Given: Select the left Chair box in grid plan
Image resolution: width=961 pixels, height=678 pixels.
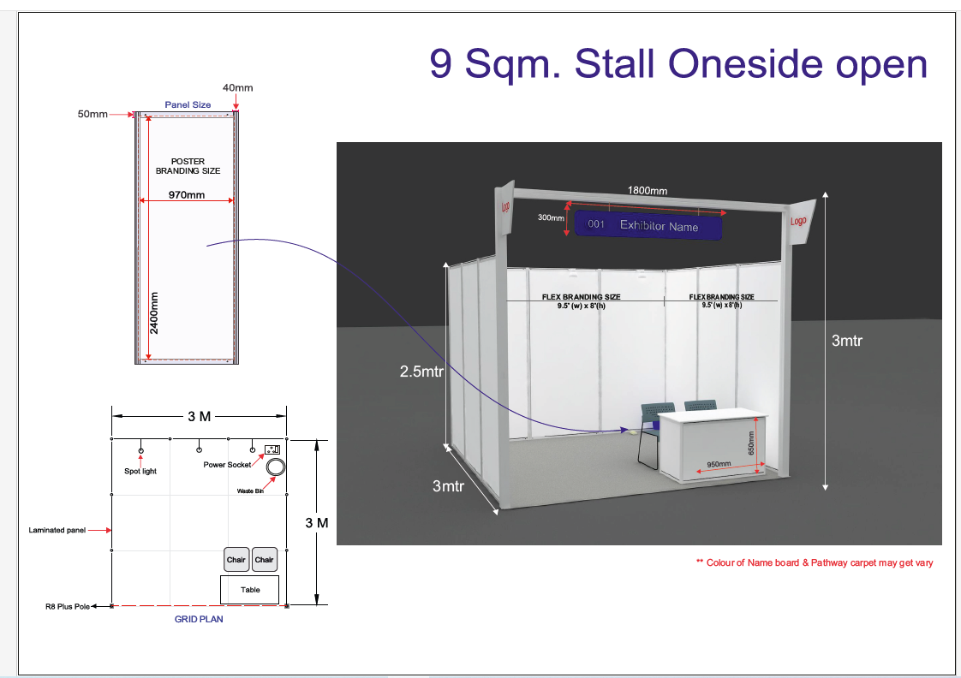Looking at the screenshot, I should (236, 560).
